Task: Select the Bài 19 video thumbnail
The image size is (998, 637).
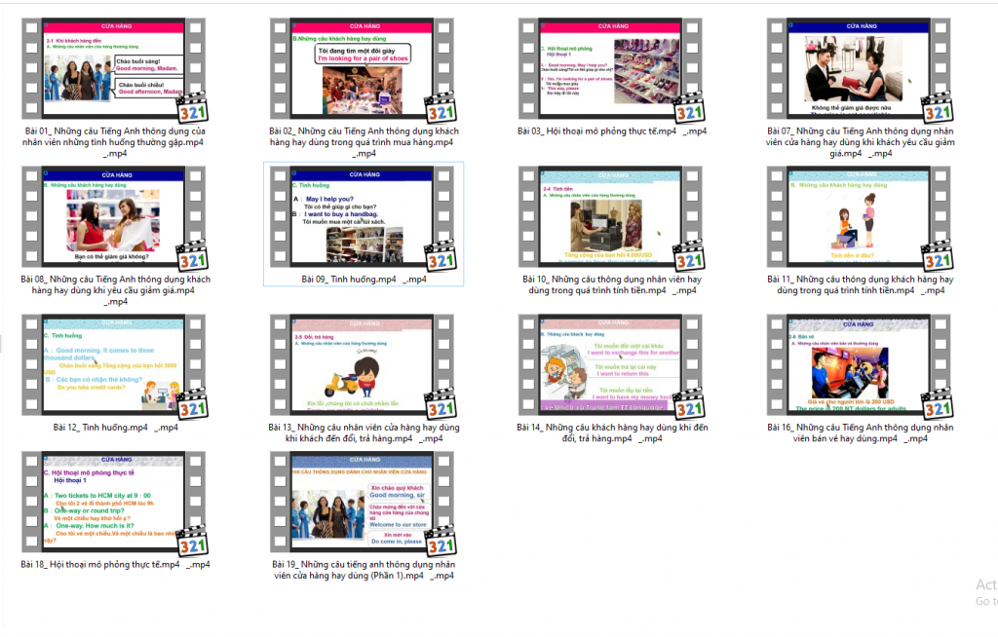Action: 364,503
